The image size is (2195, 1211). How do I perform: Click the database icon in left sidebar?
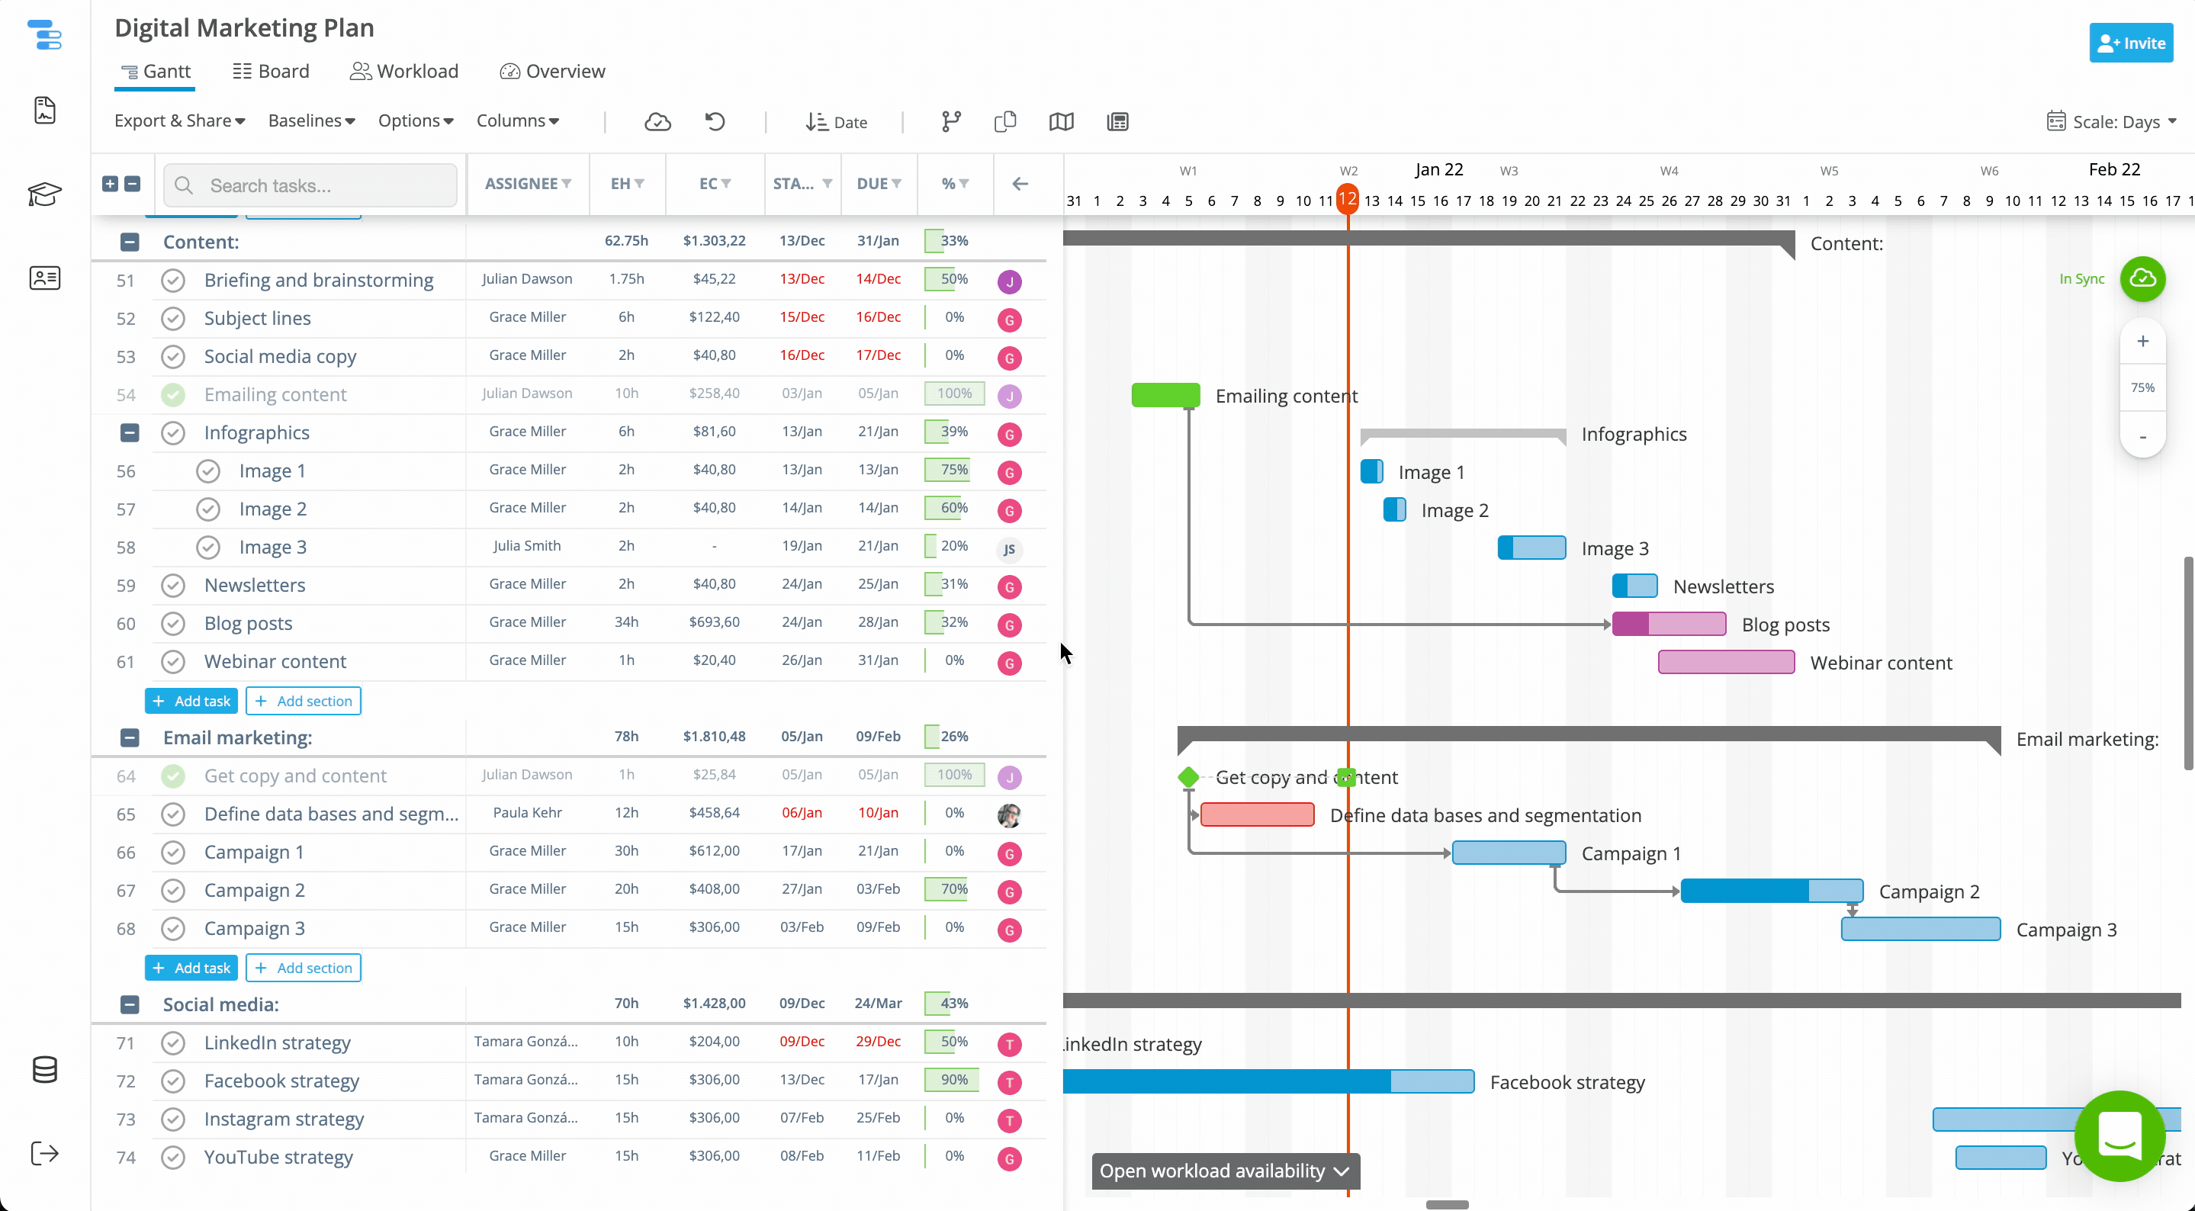click(x=44, y=1069)
